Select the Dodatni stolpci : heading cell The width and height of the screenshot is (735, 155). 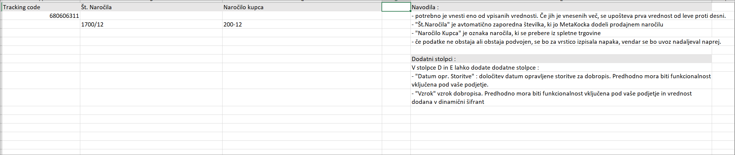(x=561, y=59)
